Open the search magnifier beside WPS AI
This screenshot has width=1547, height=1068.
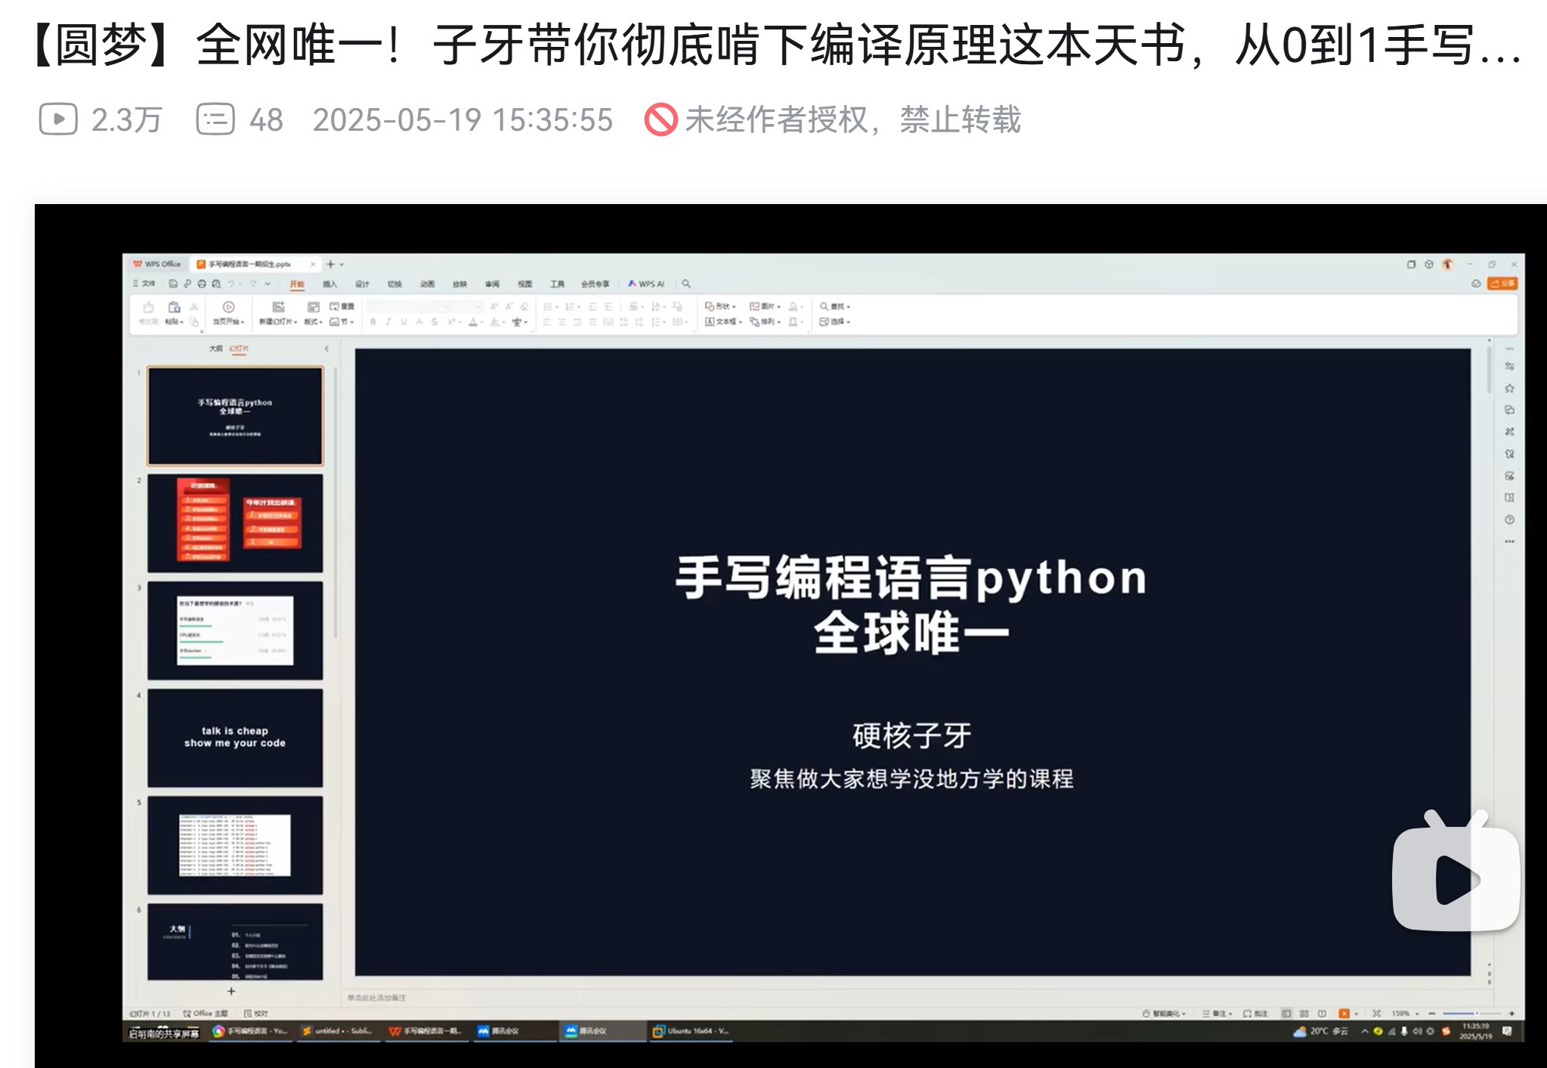click(x=686, y=284)
